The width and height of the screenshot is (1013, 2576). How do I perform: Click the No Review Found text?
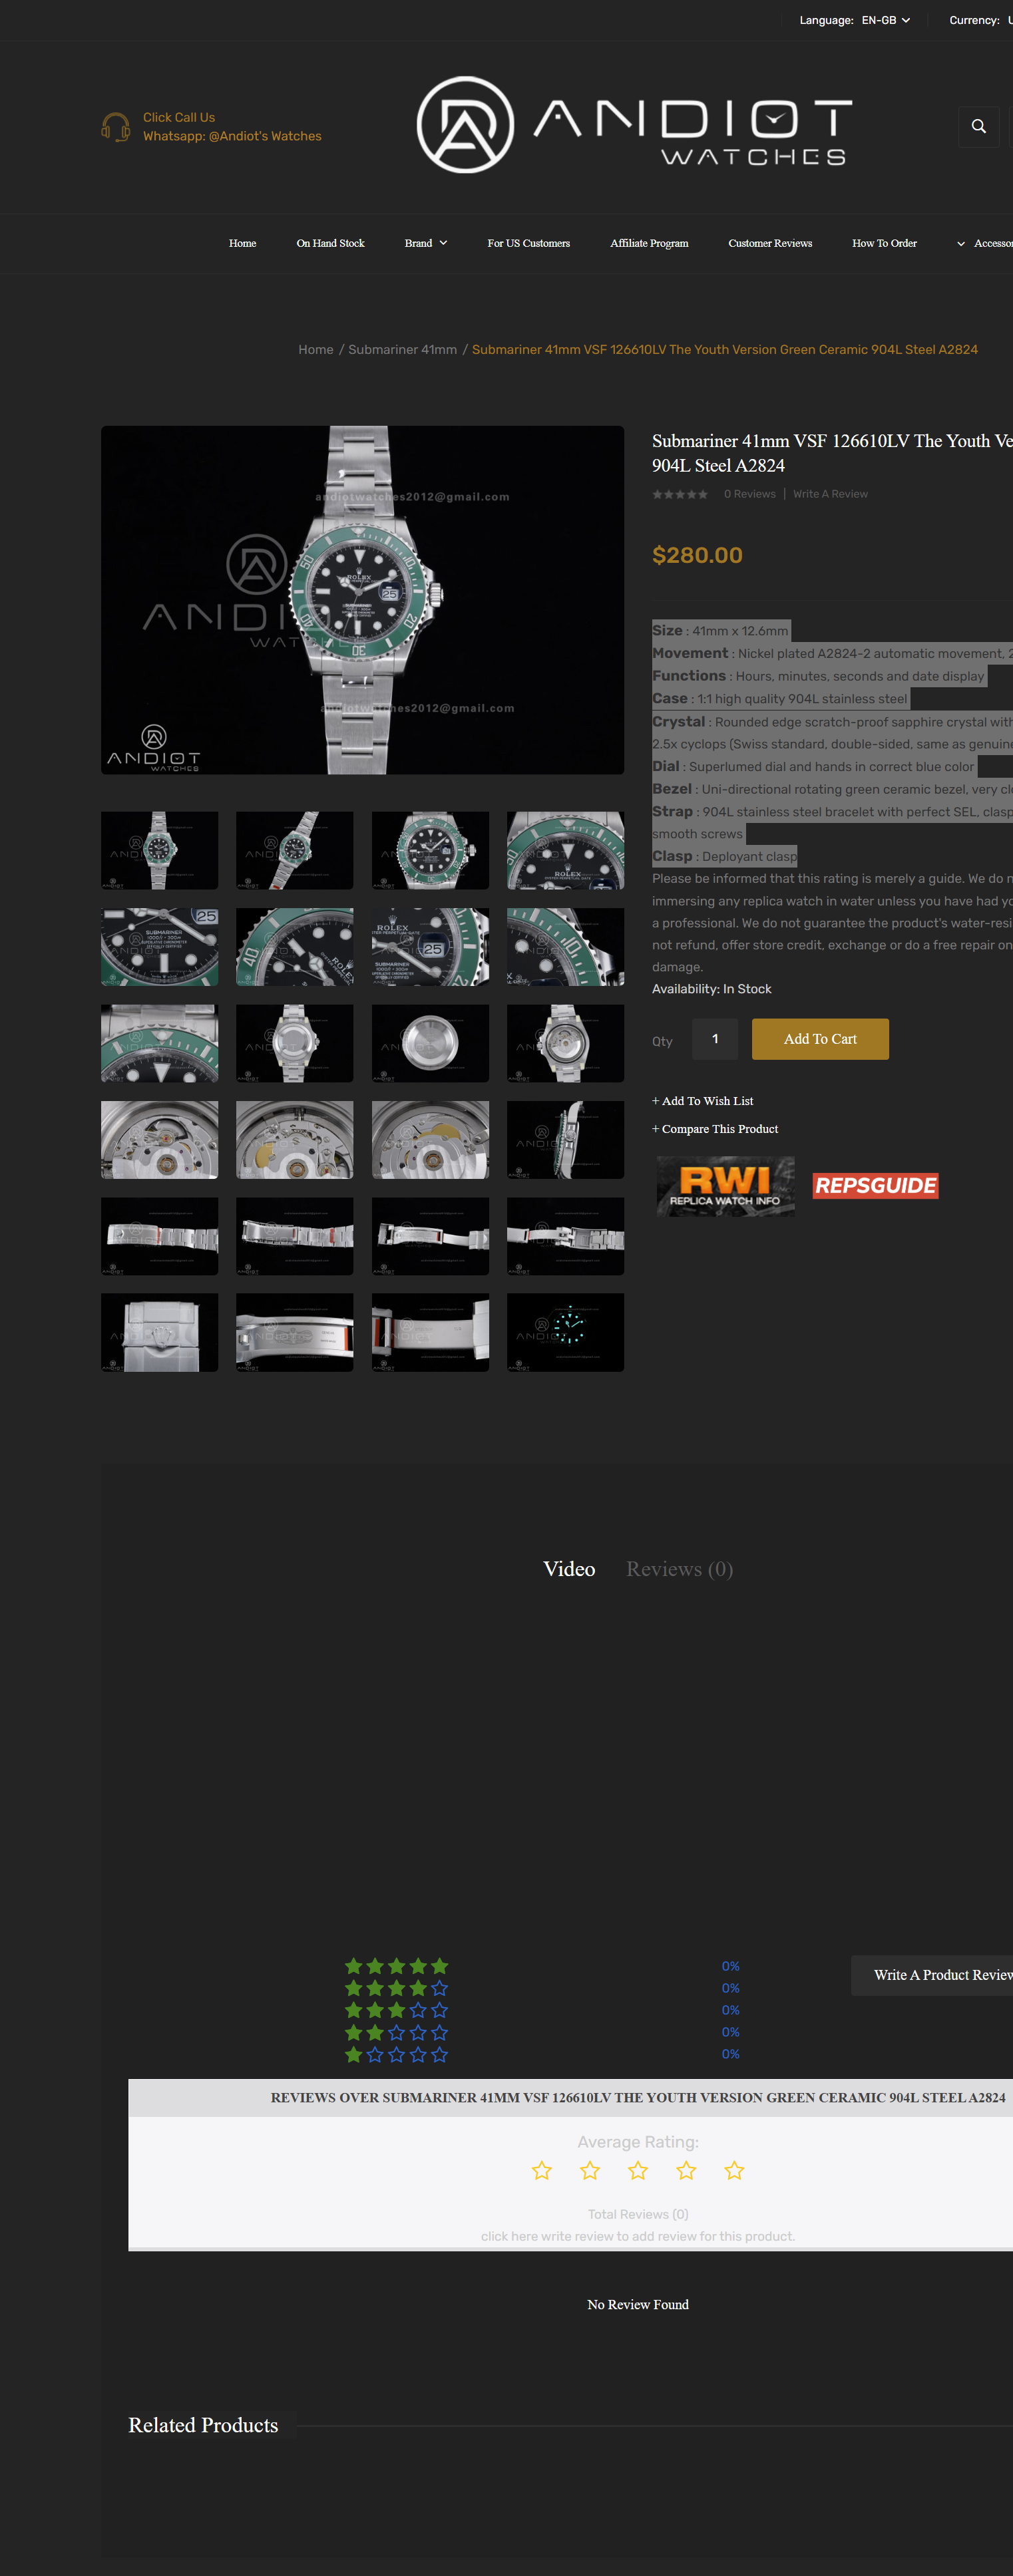pos(638,2304)
